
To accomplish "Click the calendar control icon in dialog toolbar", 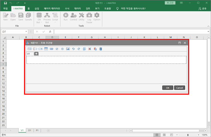I will (46, 49).
